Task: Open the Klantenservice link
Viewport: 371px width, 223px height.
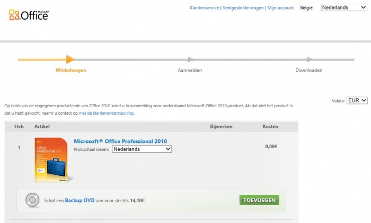Action: coord(205,8)
